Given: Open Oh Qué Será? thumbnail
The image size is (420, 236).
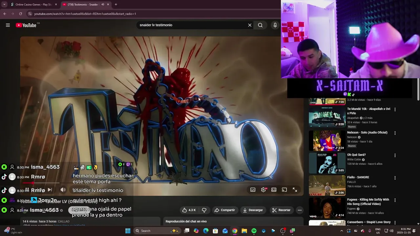Looking at the screenshot, I should point(327,163).
